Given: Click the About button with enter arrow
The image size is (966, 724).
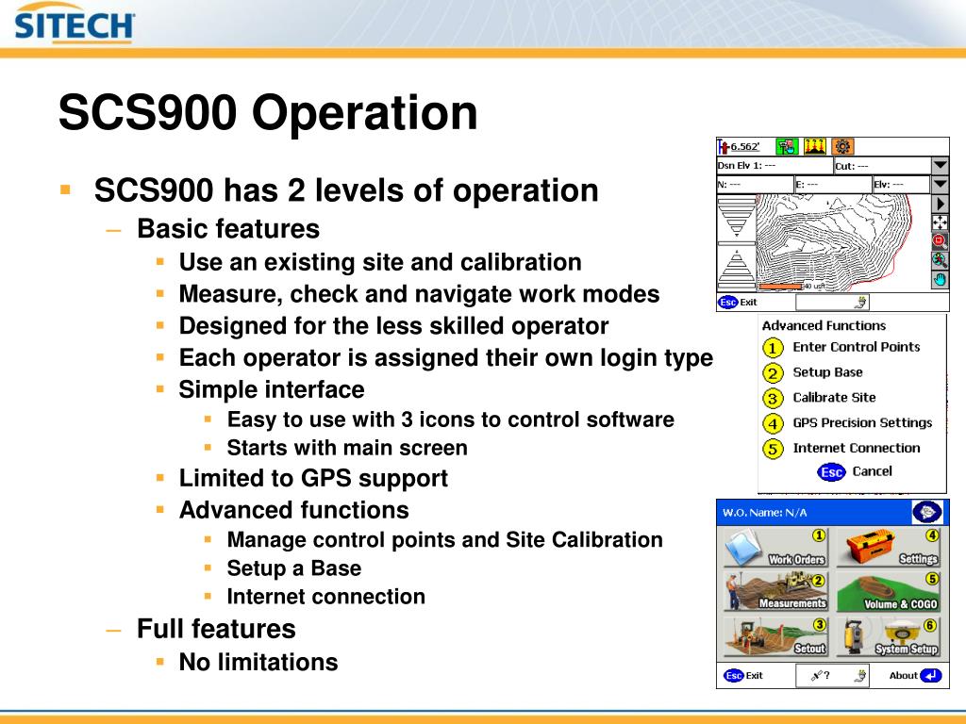Looking at the screenshot, I should coord(915,675).
